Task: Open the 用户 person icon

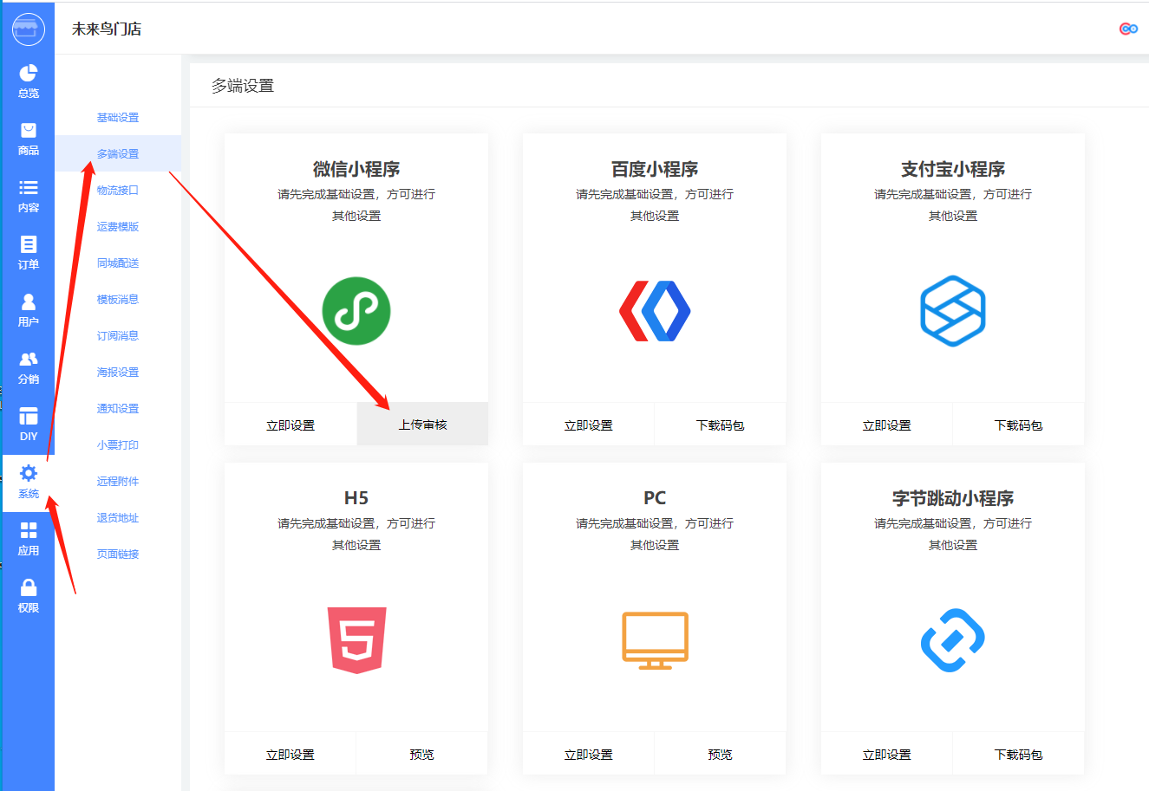Action: [29, 301]
